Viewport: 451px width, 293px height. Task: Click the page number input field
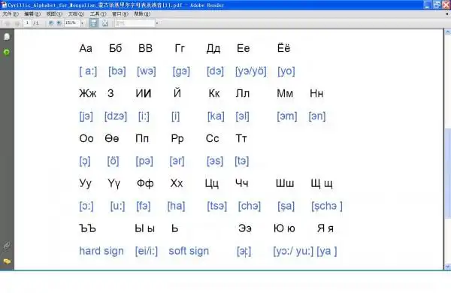tap(27, 23)
